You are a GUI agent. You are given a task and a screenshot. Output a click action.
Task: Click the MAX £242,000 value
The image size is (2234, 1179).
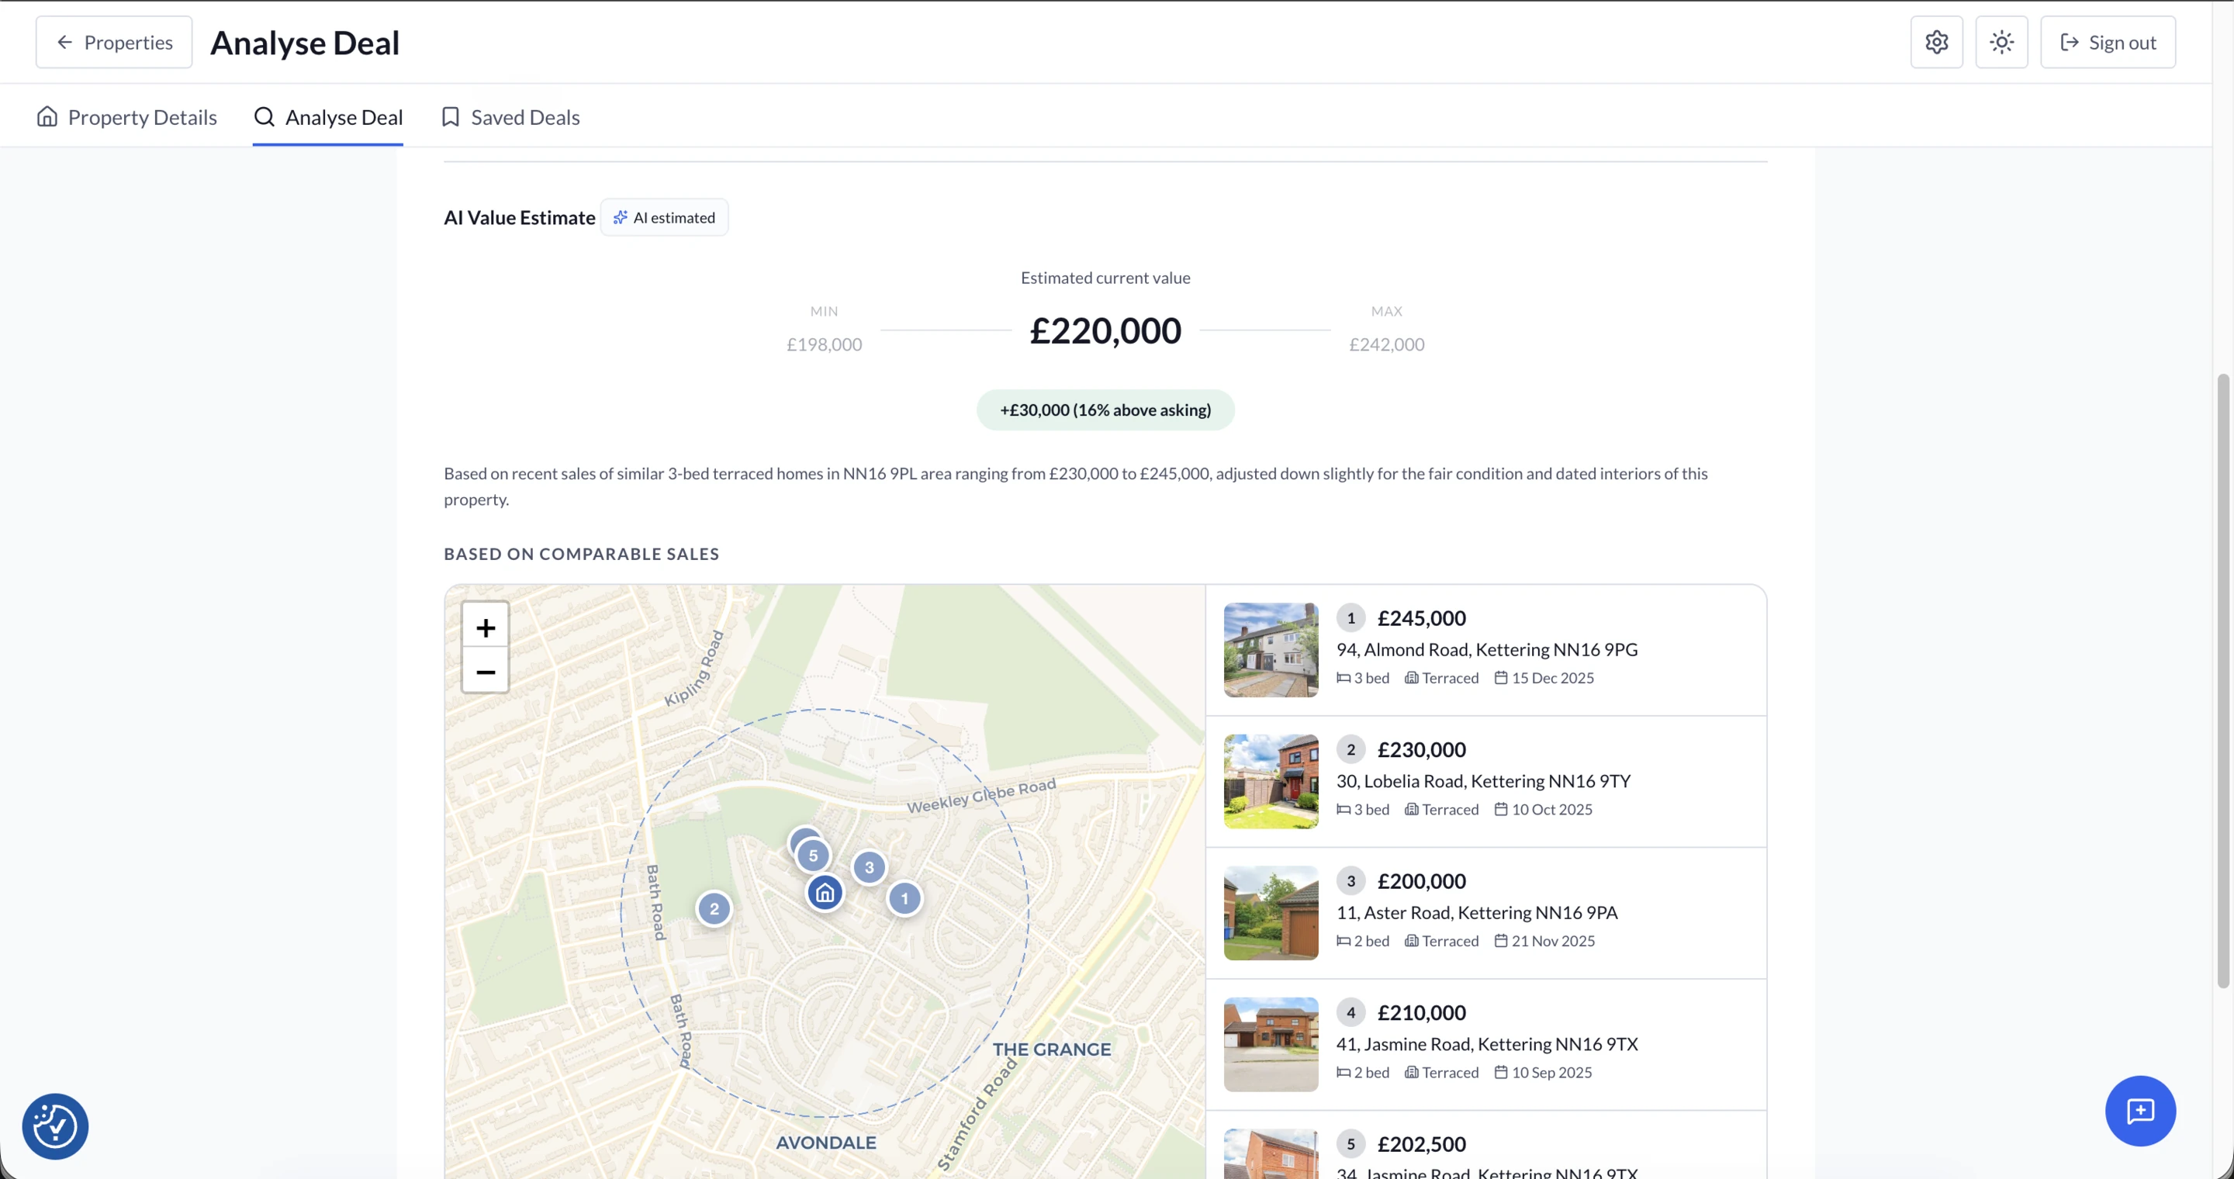pyautogui.click(x=1387, y=344)
